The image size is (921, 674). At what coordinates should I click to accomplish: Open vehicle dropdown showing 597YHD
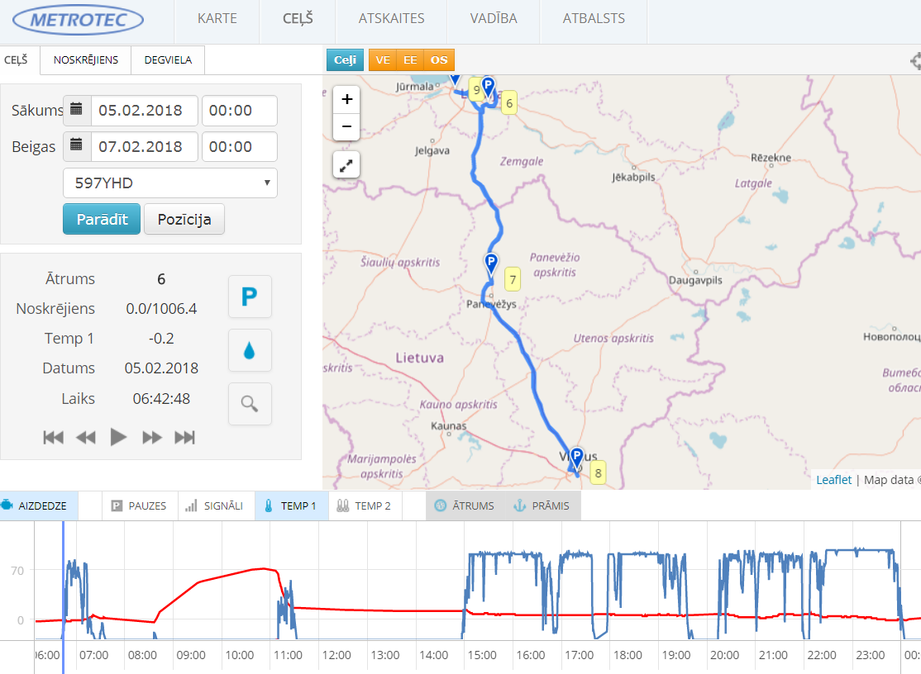pyautogui.click(x=170, y=183)
